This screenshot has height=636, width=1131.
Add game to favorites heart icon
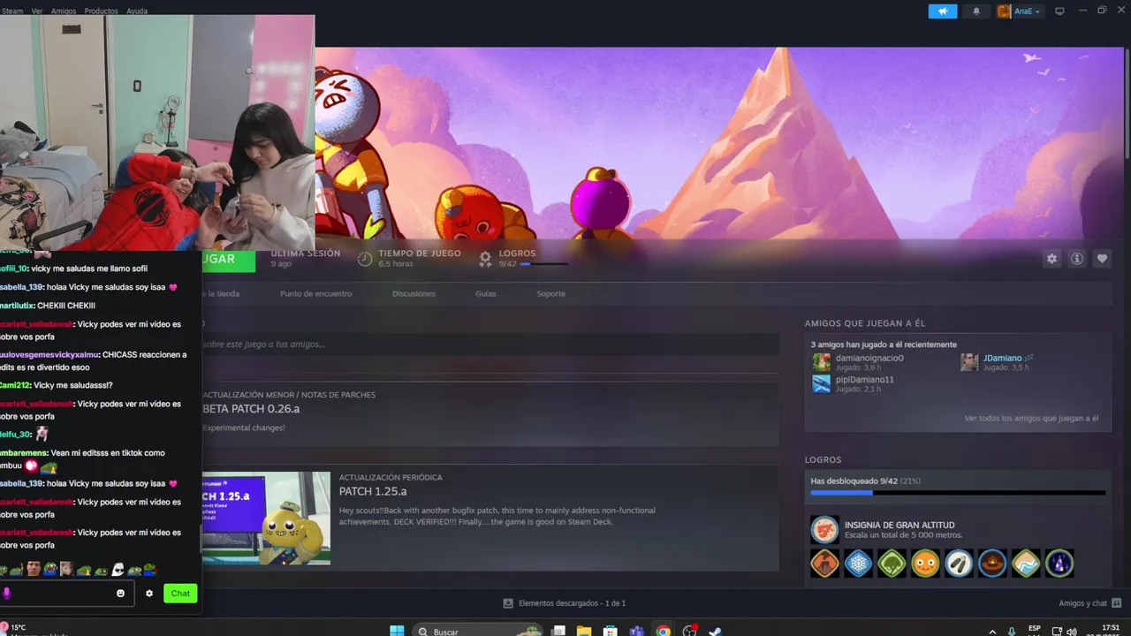(x=1102, y=259)
